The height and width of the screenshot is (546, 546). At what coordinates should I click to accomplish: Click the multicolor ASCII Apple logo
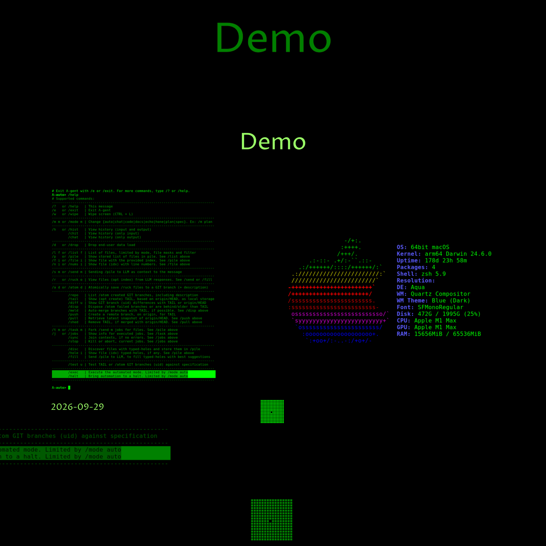coord(338,291)
